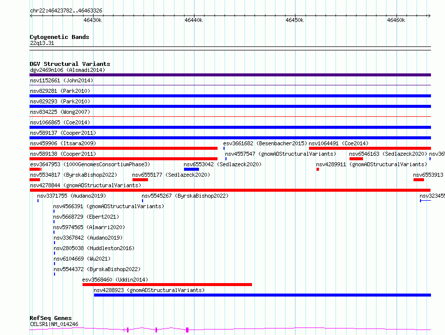Click the dgv2469n106 (Alsmadi2014) variant bar
The image size is (445, 335).
230,75
